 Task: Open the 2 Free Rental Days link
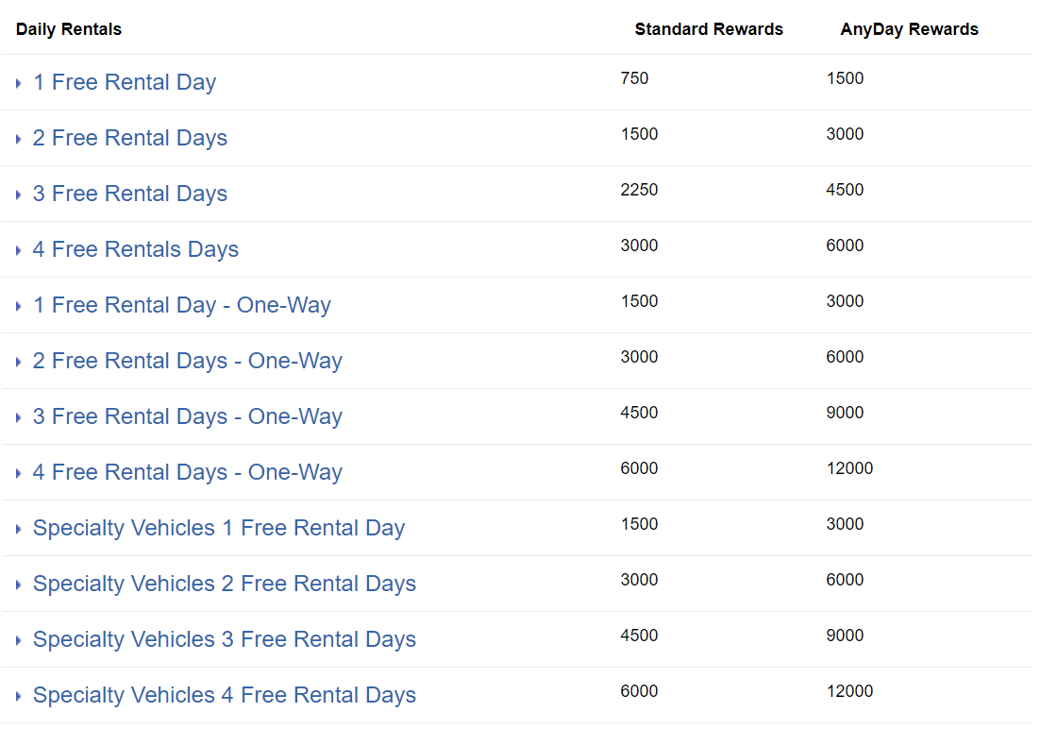[129, 138]
